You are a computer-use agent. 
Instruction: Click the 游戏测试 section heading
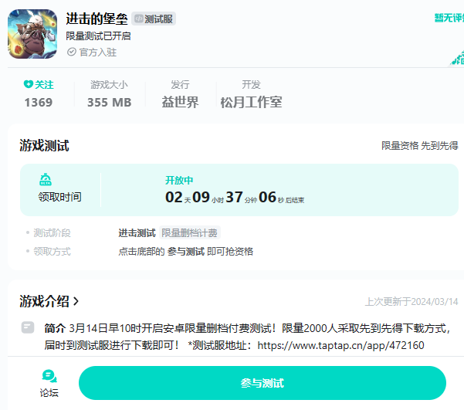tap(44, 146)
